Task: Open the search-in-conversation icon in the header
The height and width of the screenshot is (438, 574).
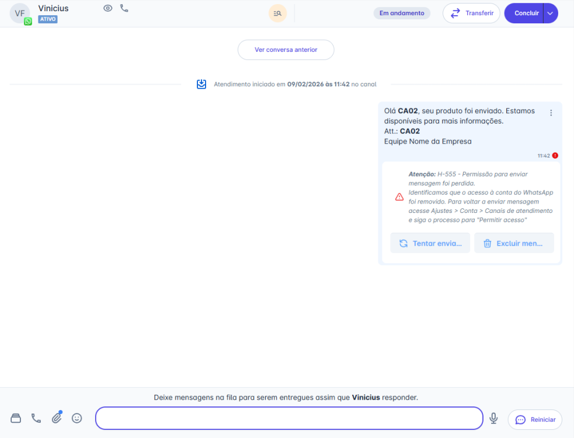Action: (278, 13)
